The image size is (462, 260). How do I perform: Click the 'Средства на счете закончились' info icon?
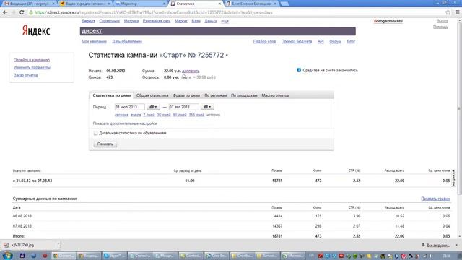point(299,70)
